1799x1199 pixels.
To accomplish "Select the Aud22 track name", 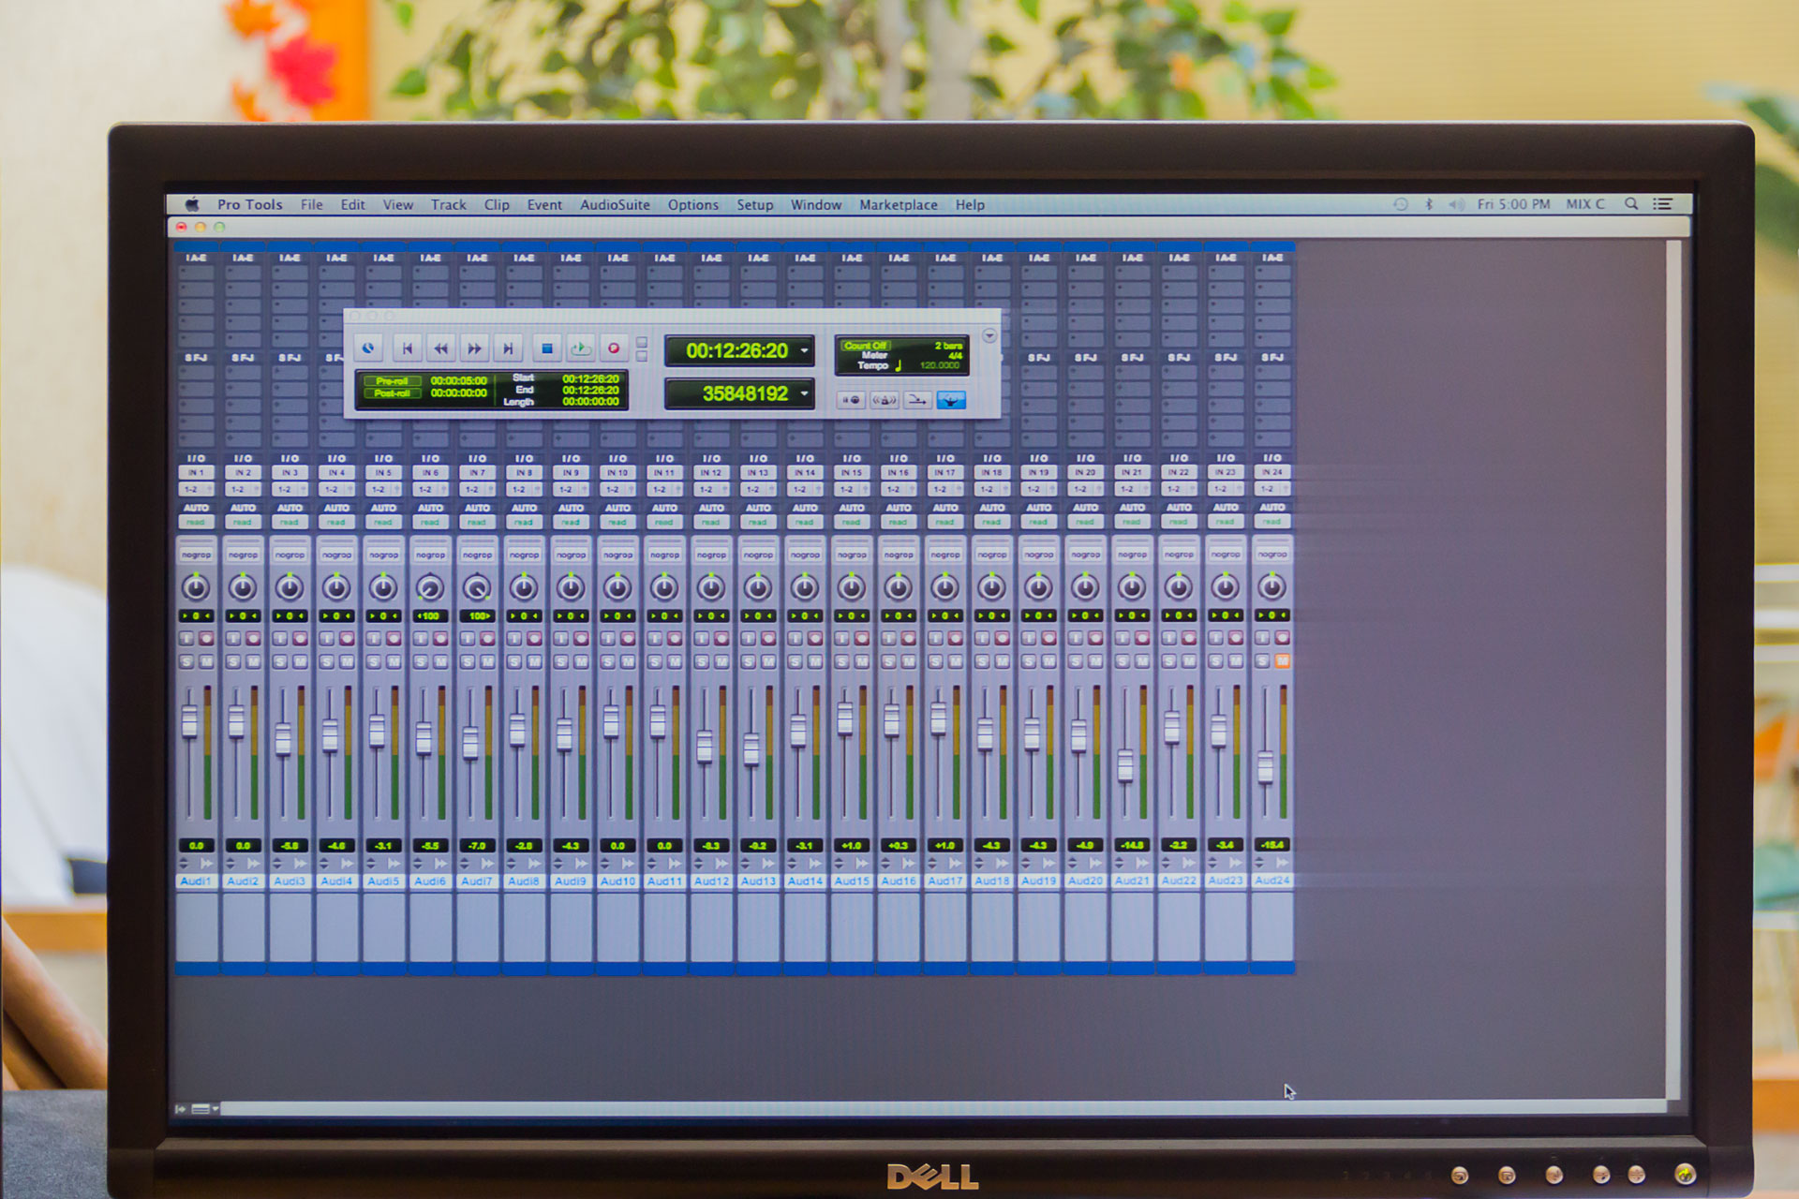I will (1179, 881).
